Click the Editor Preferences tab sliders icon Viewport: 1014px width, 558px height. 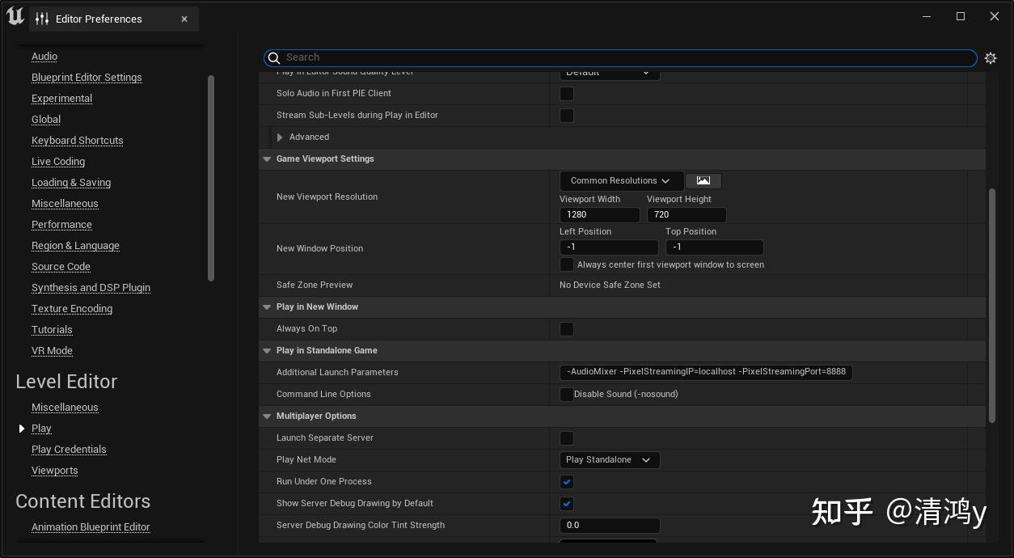(x=42, y=19)
